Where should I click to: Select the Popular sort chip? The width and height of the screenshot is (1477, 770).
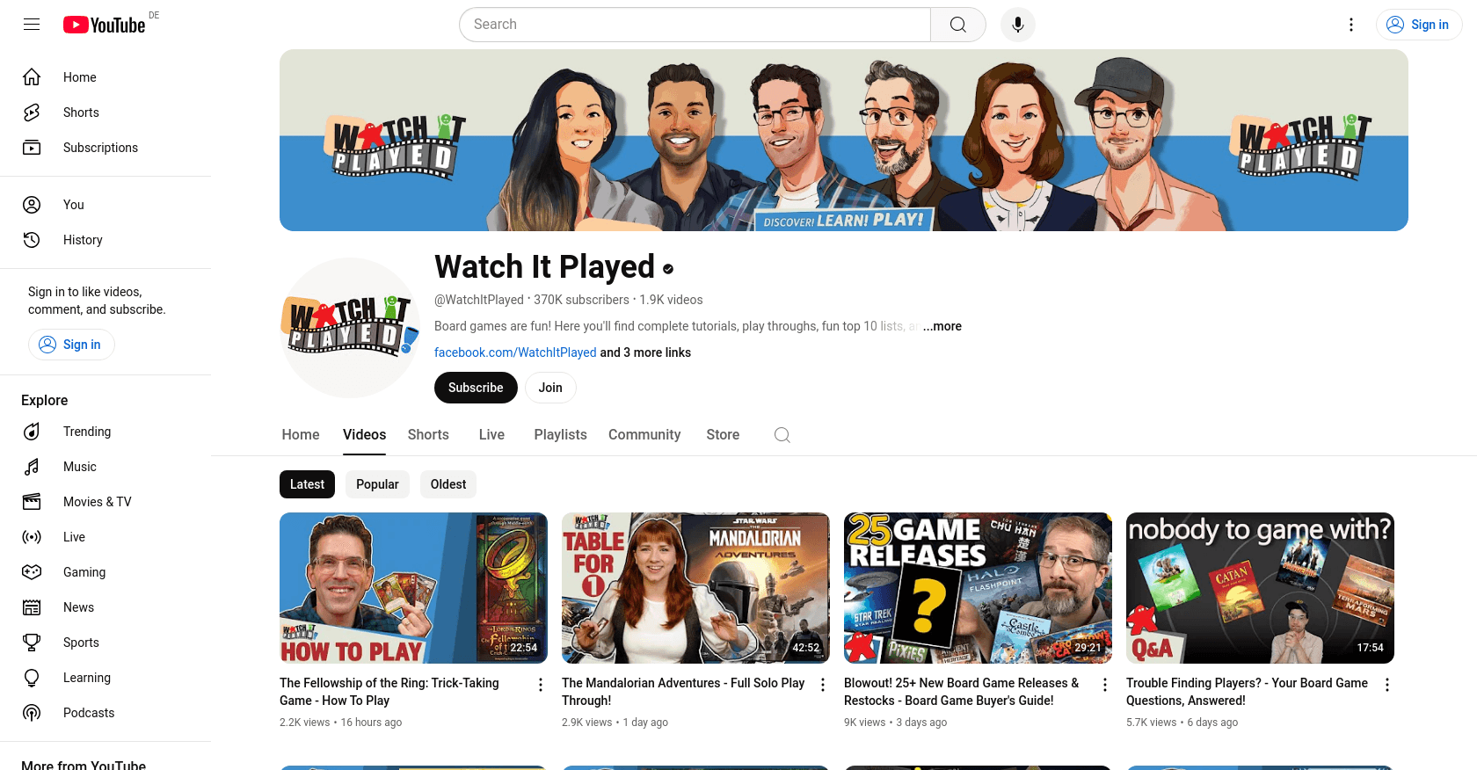coord(377,484)
